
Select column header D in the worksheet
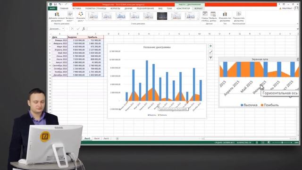click(109, 34)
